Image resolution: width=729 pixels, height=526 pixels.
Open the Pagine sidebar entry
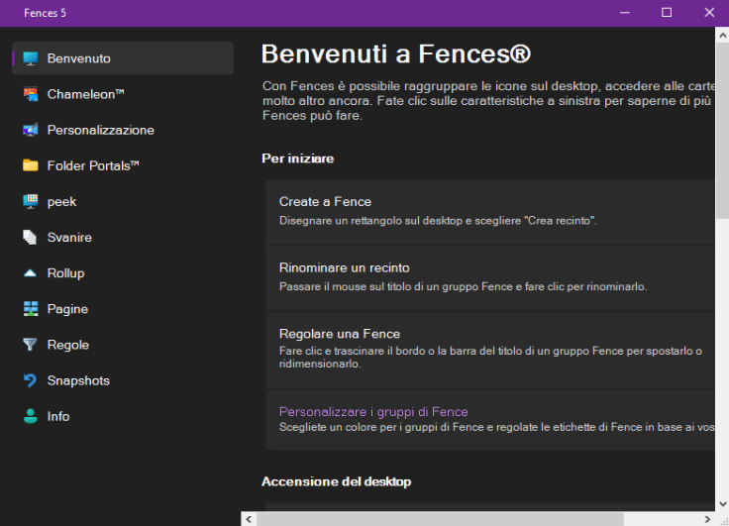pyautogui.click(x=123, y=309)
